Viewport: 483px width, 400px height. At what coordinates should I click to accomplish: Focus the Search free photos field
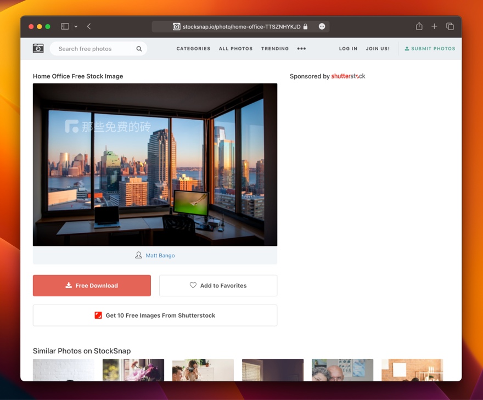pos(98,49)
